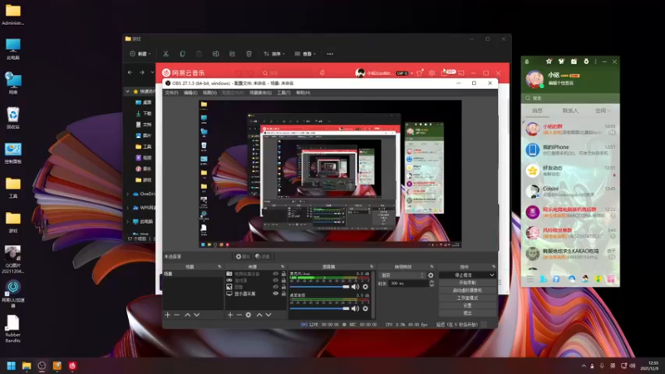Click the copy icon in File Explorer toolbar
665x374 pixels.
182,54
